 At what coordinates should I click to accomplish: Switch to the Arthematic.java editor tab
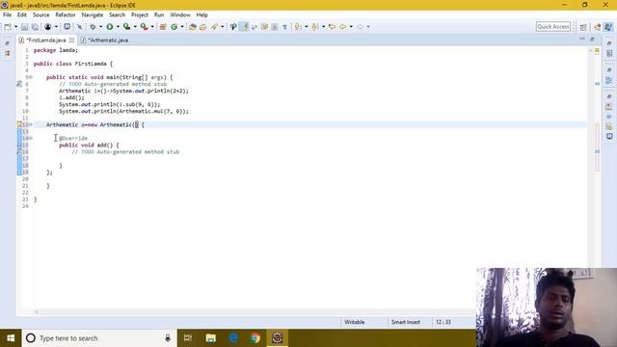(x=106, y=40)
